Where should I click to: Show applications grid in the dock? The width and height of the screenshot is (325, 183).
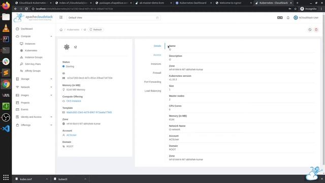coord(6,177)
